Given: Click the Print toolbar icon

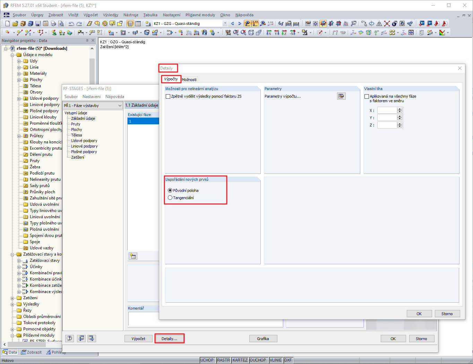Looking at the screenshot, I should click(53, 24).
